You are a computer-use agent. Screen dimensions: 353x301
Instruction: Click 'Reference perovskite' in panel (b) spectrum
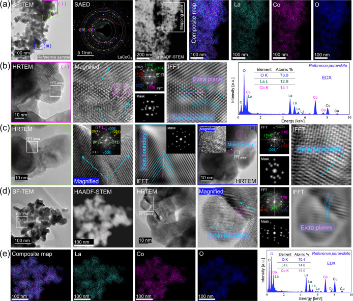[328, 66]
